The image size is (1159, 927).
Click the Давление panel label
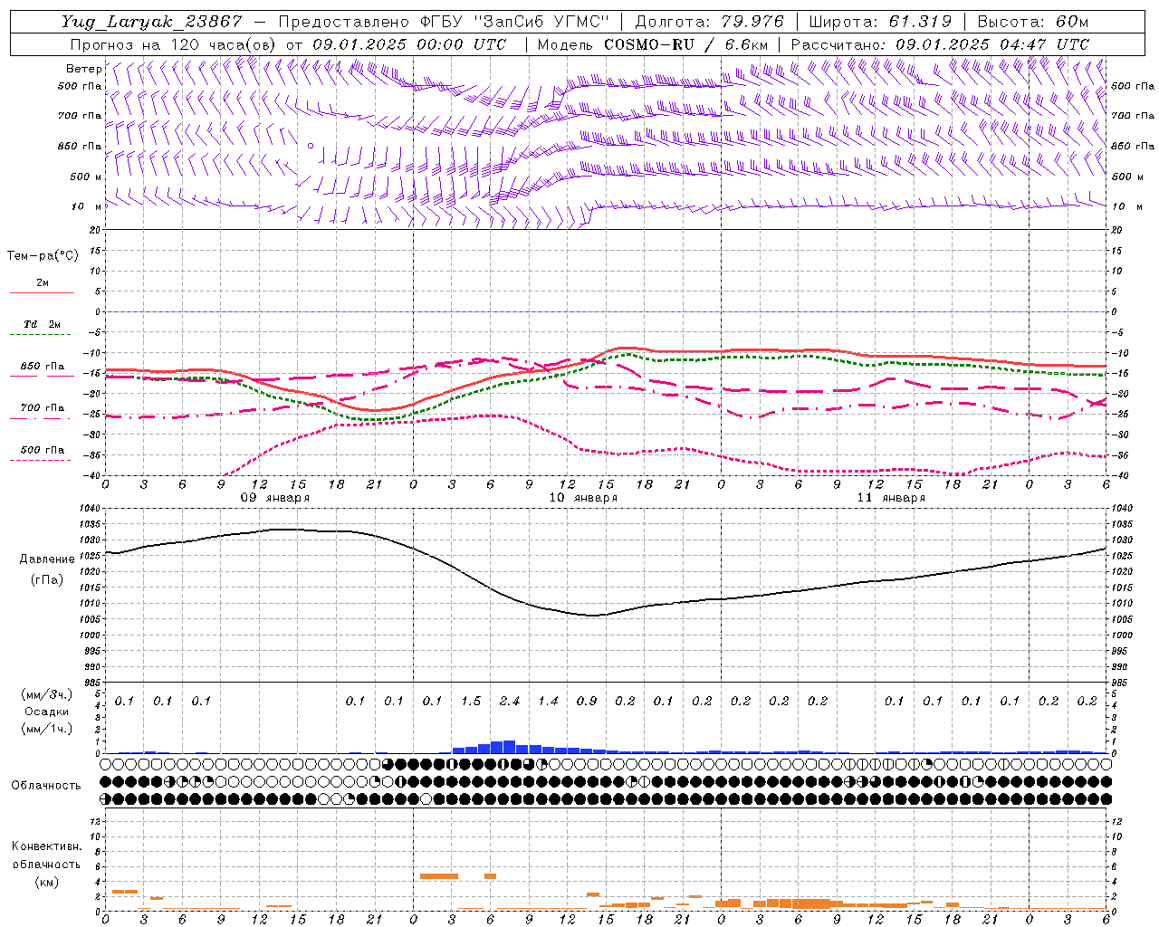[47, 559]
